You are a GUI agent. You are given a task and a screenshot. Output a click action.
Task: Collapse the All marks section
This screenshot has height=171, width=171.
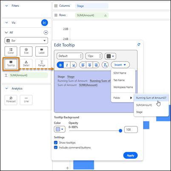click(6, 32)
